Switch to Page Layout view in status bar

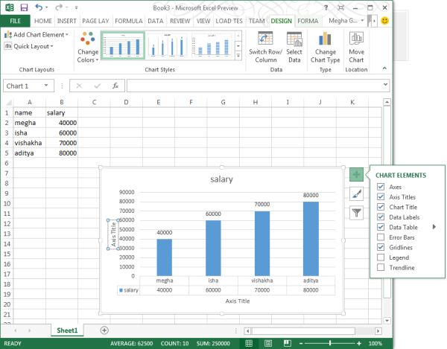click(x=268, y=343)
